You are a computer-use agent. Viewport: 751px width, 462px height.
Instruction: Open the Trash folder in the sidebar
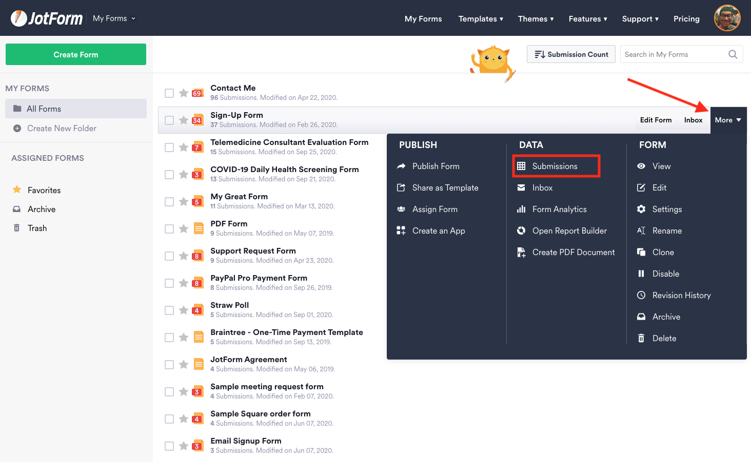pyautogui.click(x=37, y=228)
